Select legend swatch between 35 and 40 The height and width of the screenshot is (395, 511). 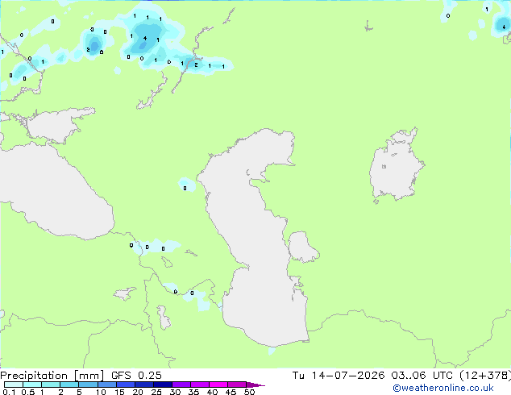click(200, 385)
